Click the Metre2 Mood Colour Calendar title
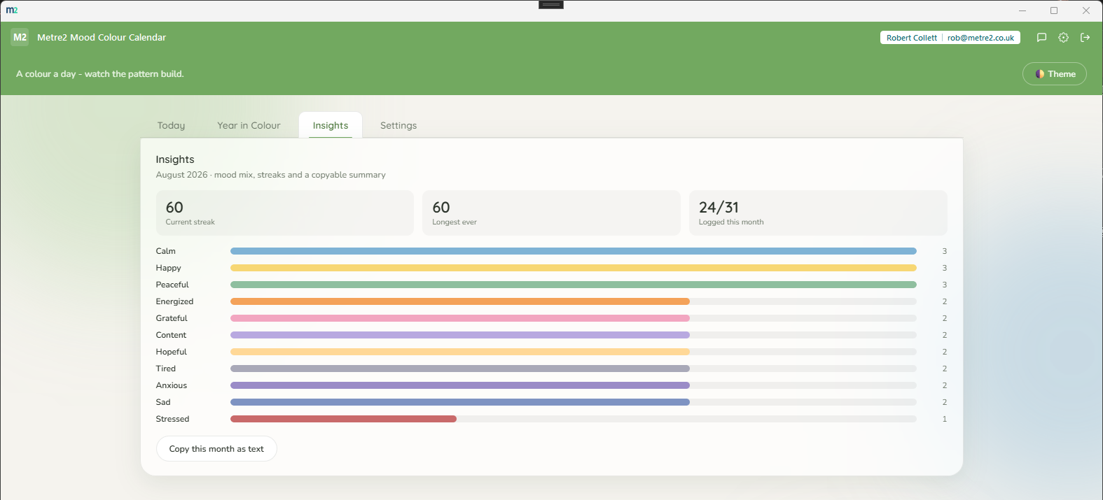The height and width of the screenshot is (500, 1103). [102, 37]
